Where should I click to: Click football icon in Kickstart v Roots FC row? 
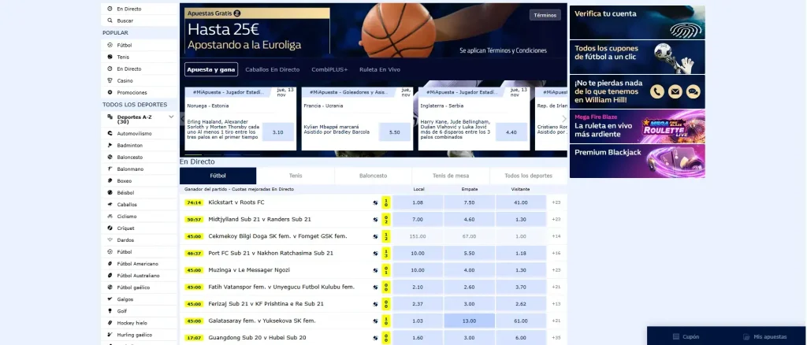point(375,202)
